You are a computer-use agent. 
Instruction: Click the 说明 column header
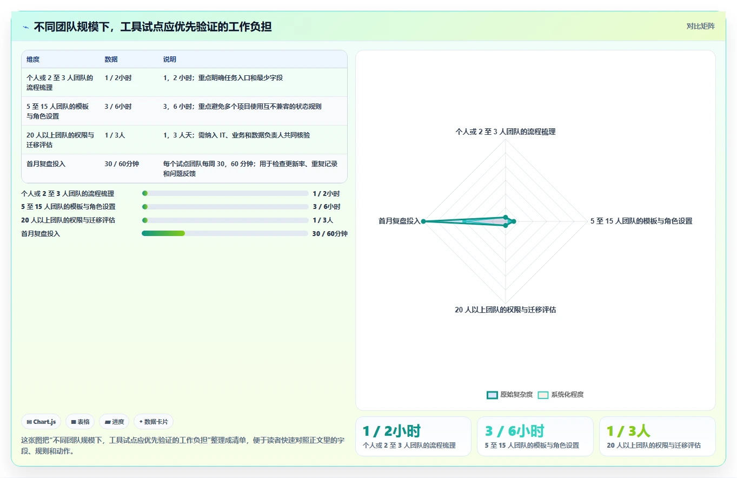tap(169, 60)
